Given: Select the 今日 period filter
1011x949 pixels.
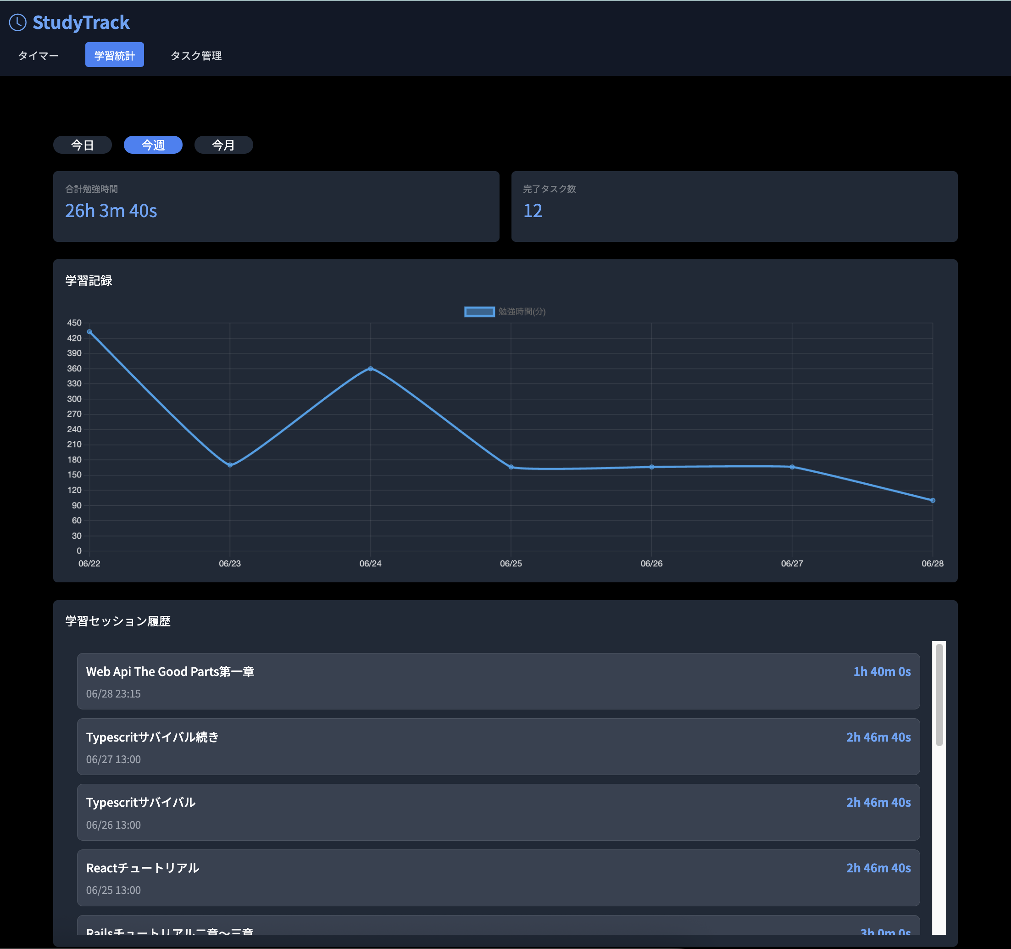Looking at the screenshot, I should [x=83, y=145].
